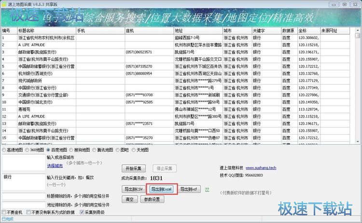362x223 pixels.
Task: Click the app icon in title bar
Action: [4, 4]
